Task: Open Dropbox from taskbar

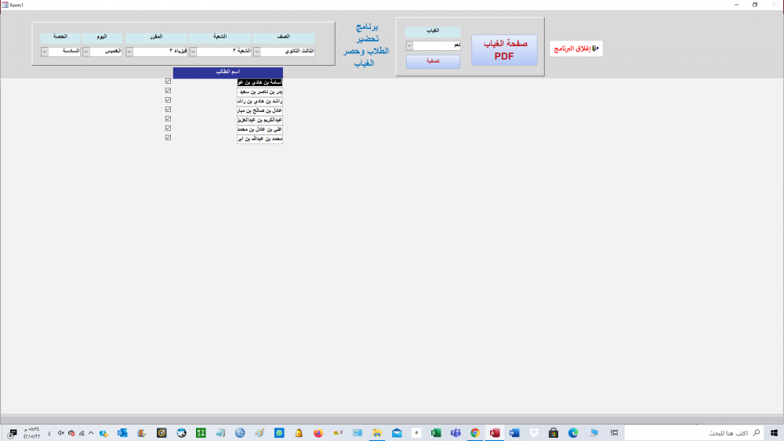Action: coord(534,433)
